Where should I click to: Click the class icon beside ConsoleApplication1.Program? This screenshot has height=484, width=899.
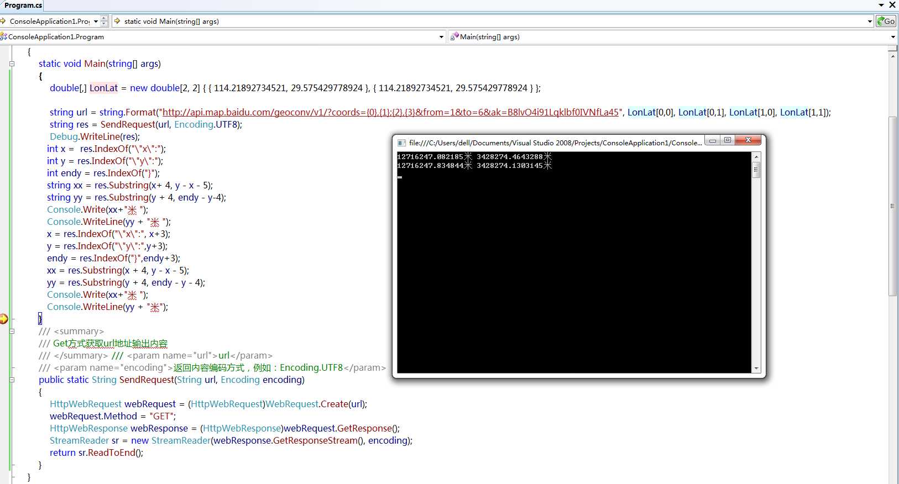(x=4, y=36)
